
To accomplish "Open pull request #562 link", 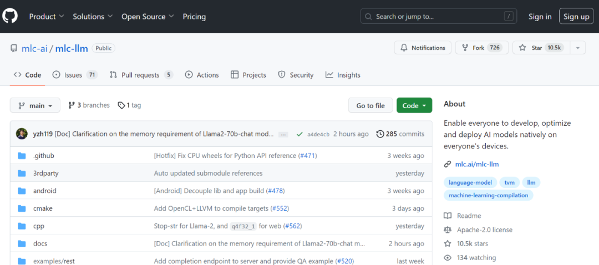I will [x=292, y=226].
